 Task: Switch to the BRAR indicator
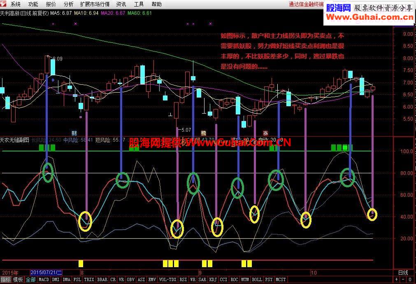(x=102, y=279)
